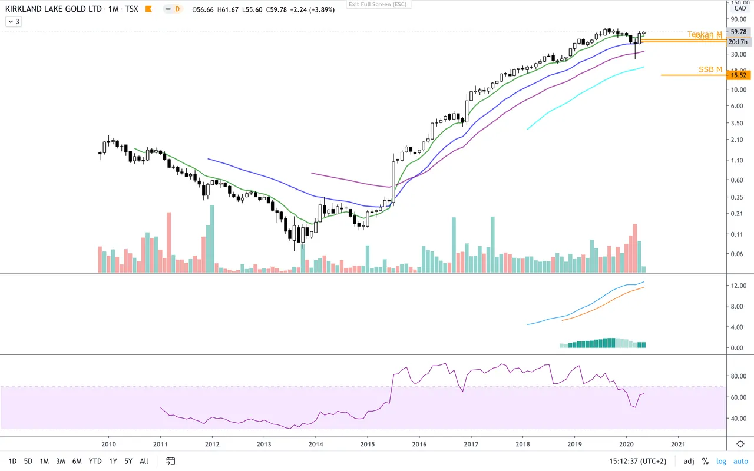The width and height of the screenshot is (754, 471).
Task: Select the 5D time range
Action: tap(28, 462)
